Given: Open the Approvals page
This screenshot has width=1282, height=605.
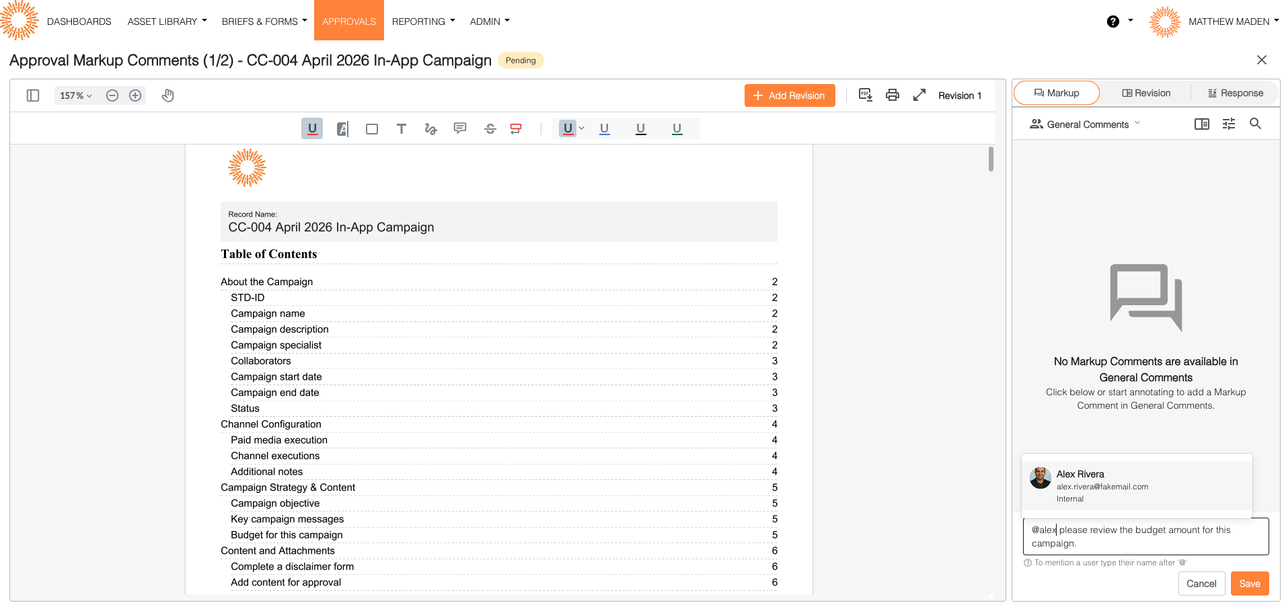Looking at the screenshot, I should pos(349,20).
